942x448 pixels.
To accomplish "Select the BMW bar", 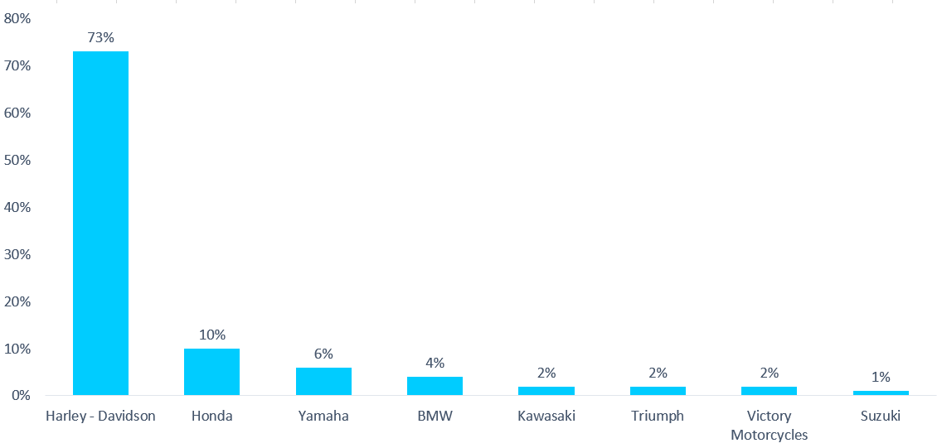I will 435,386.
